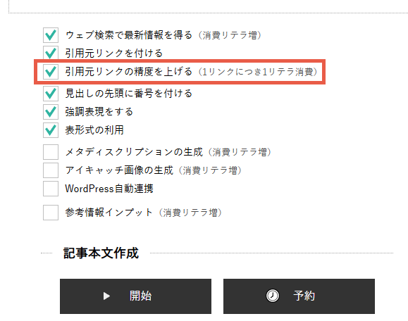Image resolution: width=408 pixels, height=321 pixels.
Task: Enable 参考情報インプット checkbox
Action: pos(51,213)
